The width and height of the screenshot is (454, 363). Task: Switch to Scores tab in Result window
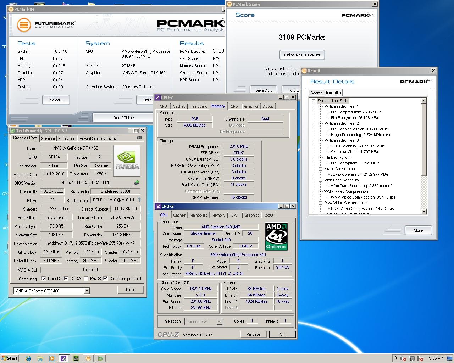(x=316, y=93)
